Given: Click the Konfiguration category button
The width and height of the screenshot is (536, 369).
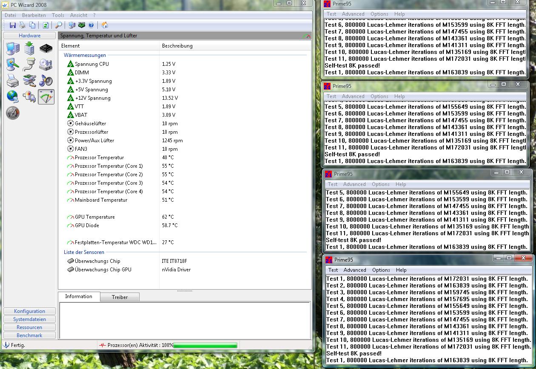Looking at the screenshot, I should pyautogui.click(x=29, y=311).
